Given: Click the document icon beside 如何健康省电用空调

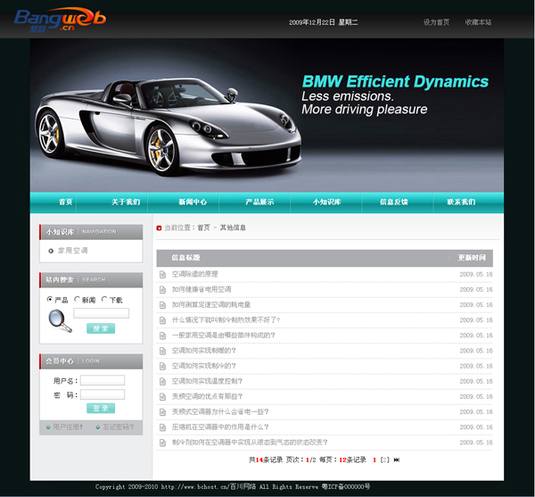Looking at the screenshot, I should click(x=162, y=289).
